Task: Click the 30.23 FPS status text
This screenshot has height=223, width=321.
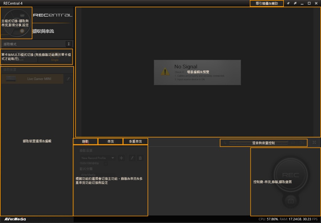Action: 310,219
